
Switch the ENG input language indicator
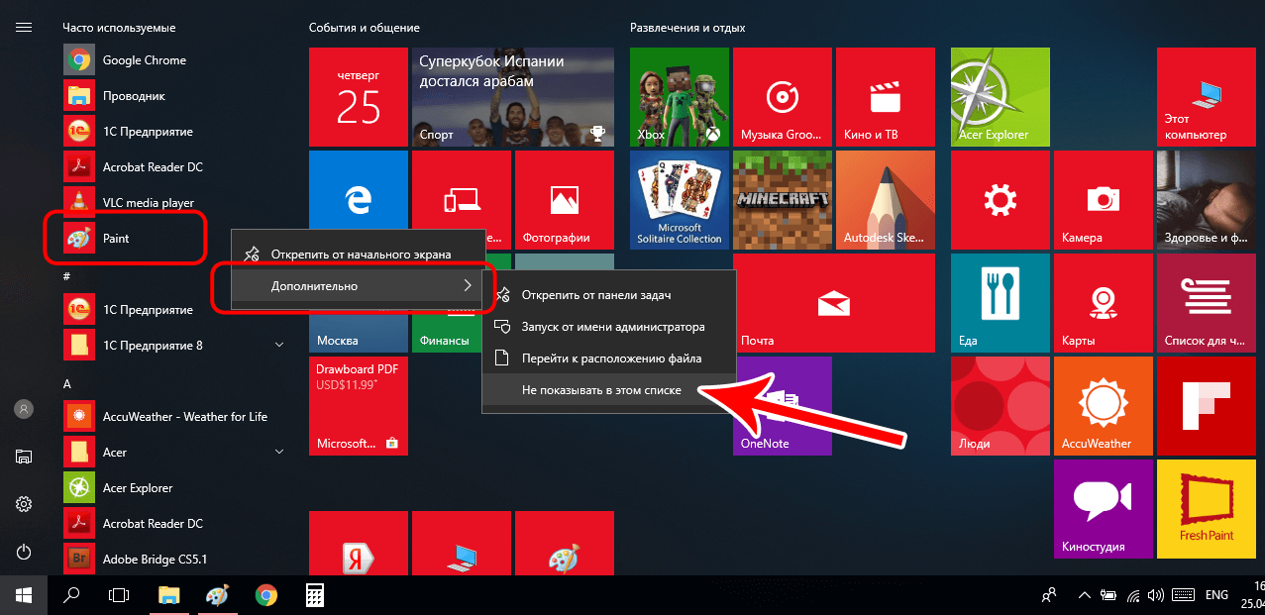click(1216, 595)
